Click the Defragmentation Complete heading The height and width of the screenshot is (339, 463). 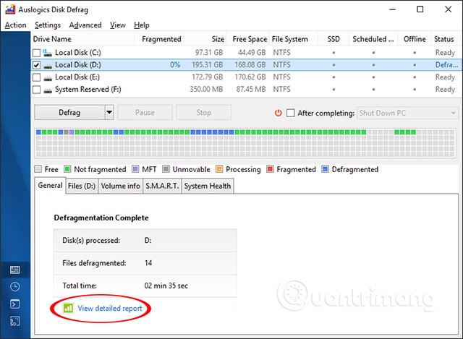[101, 218]
